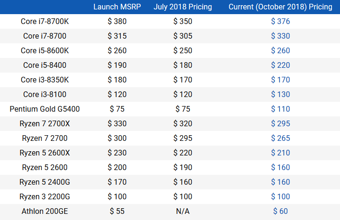Click the July 2018 Pricing column header

[182, 7]
